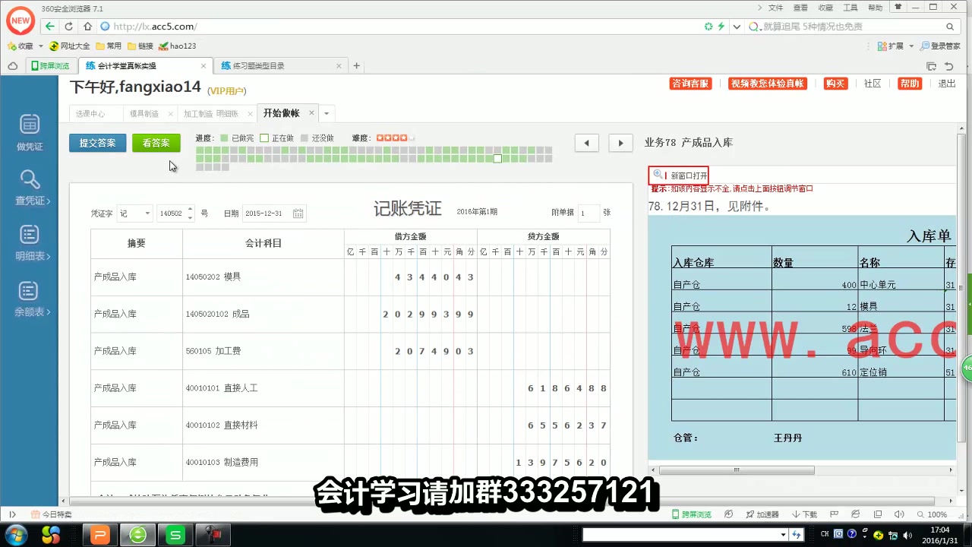Open the calendar picker next to the date

pos(298,213)
